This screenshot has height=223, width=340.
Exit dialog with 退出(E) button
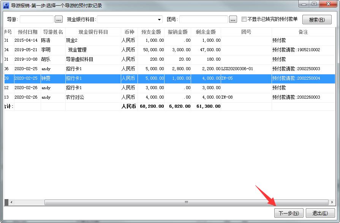320,213
